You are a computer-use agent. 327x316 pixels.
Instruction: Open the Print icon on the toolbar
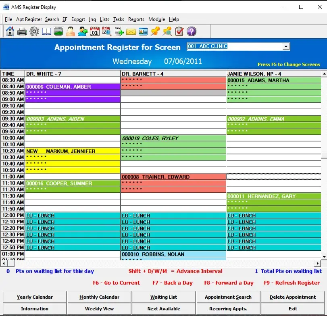click(x=22, y=31)
